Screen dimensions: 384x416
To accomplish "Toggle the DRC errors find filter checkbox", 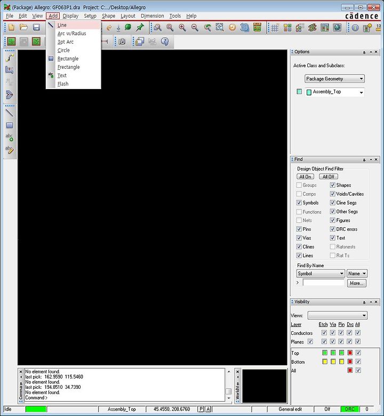I will pos(332,229).
